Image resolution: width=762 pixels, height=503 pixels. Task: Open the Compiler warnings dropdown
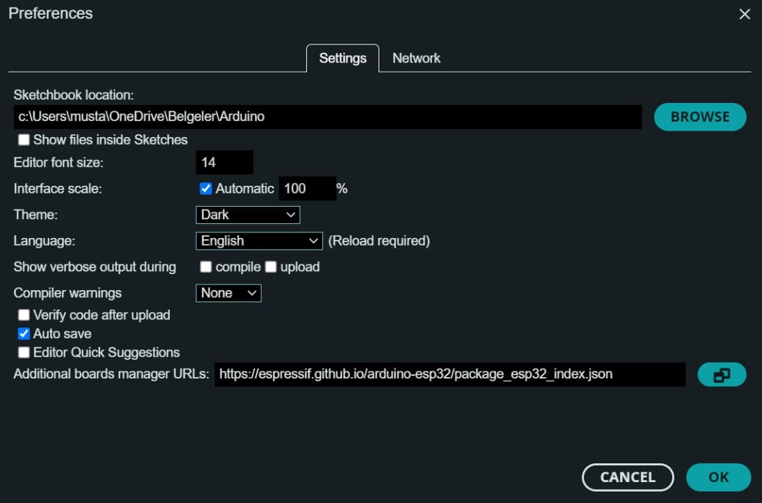click(x=228, y=293)
